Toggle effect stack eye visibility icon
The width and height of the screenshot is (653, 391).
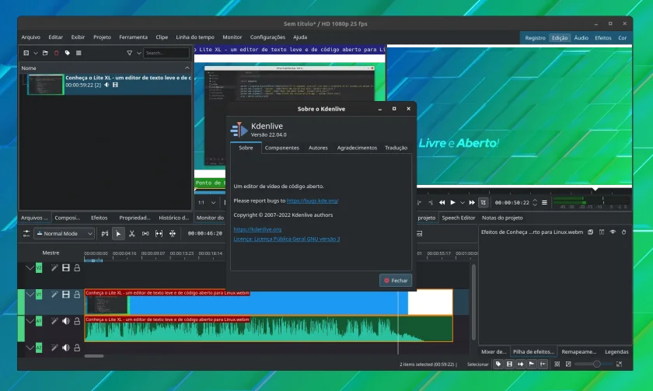(x=613, y=232)
